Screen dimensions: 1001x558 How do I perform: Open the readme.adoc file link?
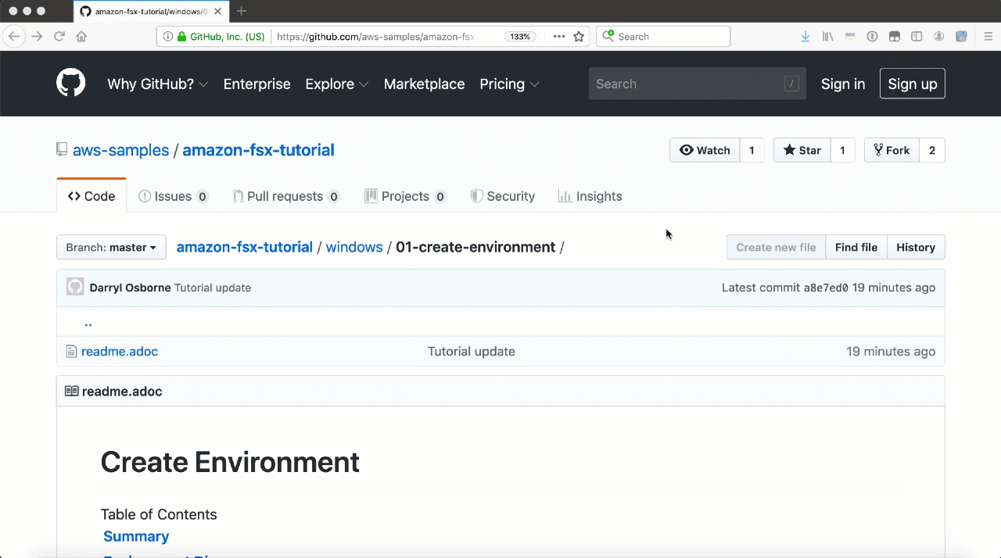[120, 352]
